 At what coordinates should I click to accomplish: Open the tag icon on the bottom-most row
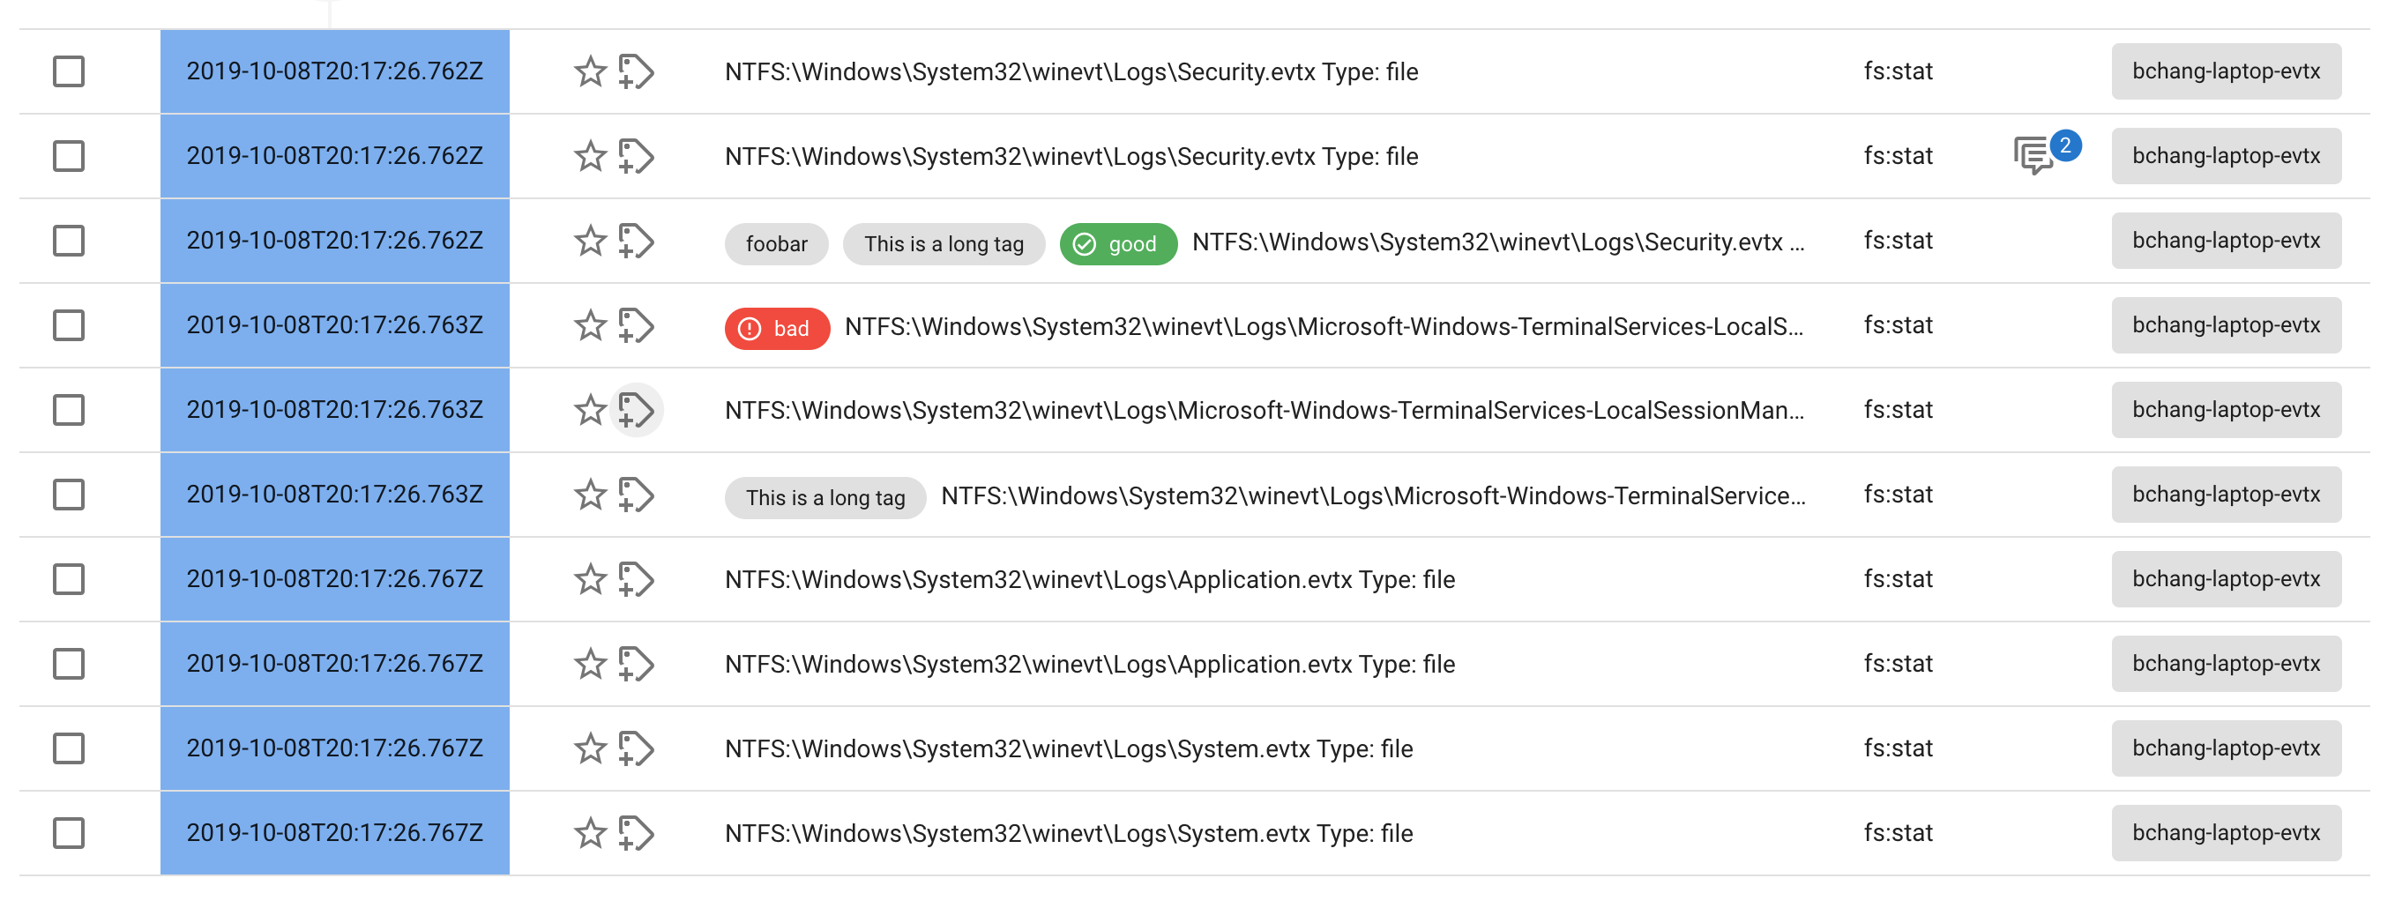636,832
